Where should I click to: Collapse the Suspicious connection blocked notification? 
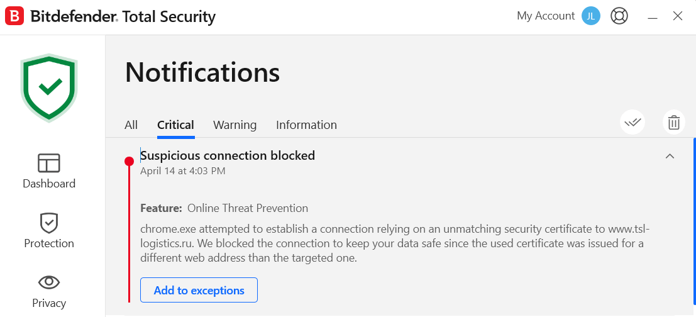670,156
